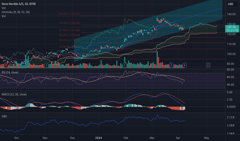
Task: Click the Dec label on time axis
Action: point(72,138)
